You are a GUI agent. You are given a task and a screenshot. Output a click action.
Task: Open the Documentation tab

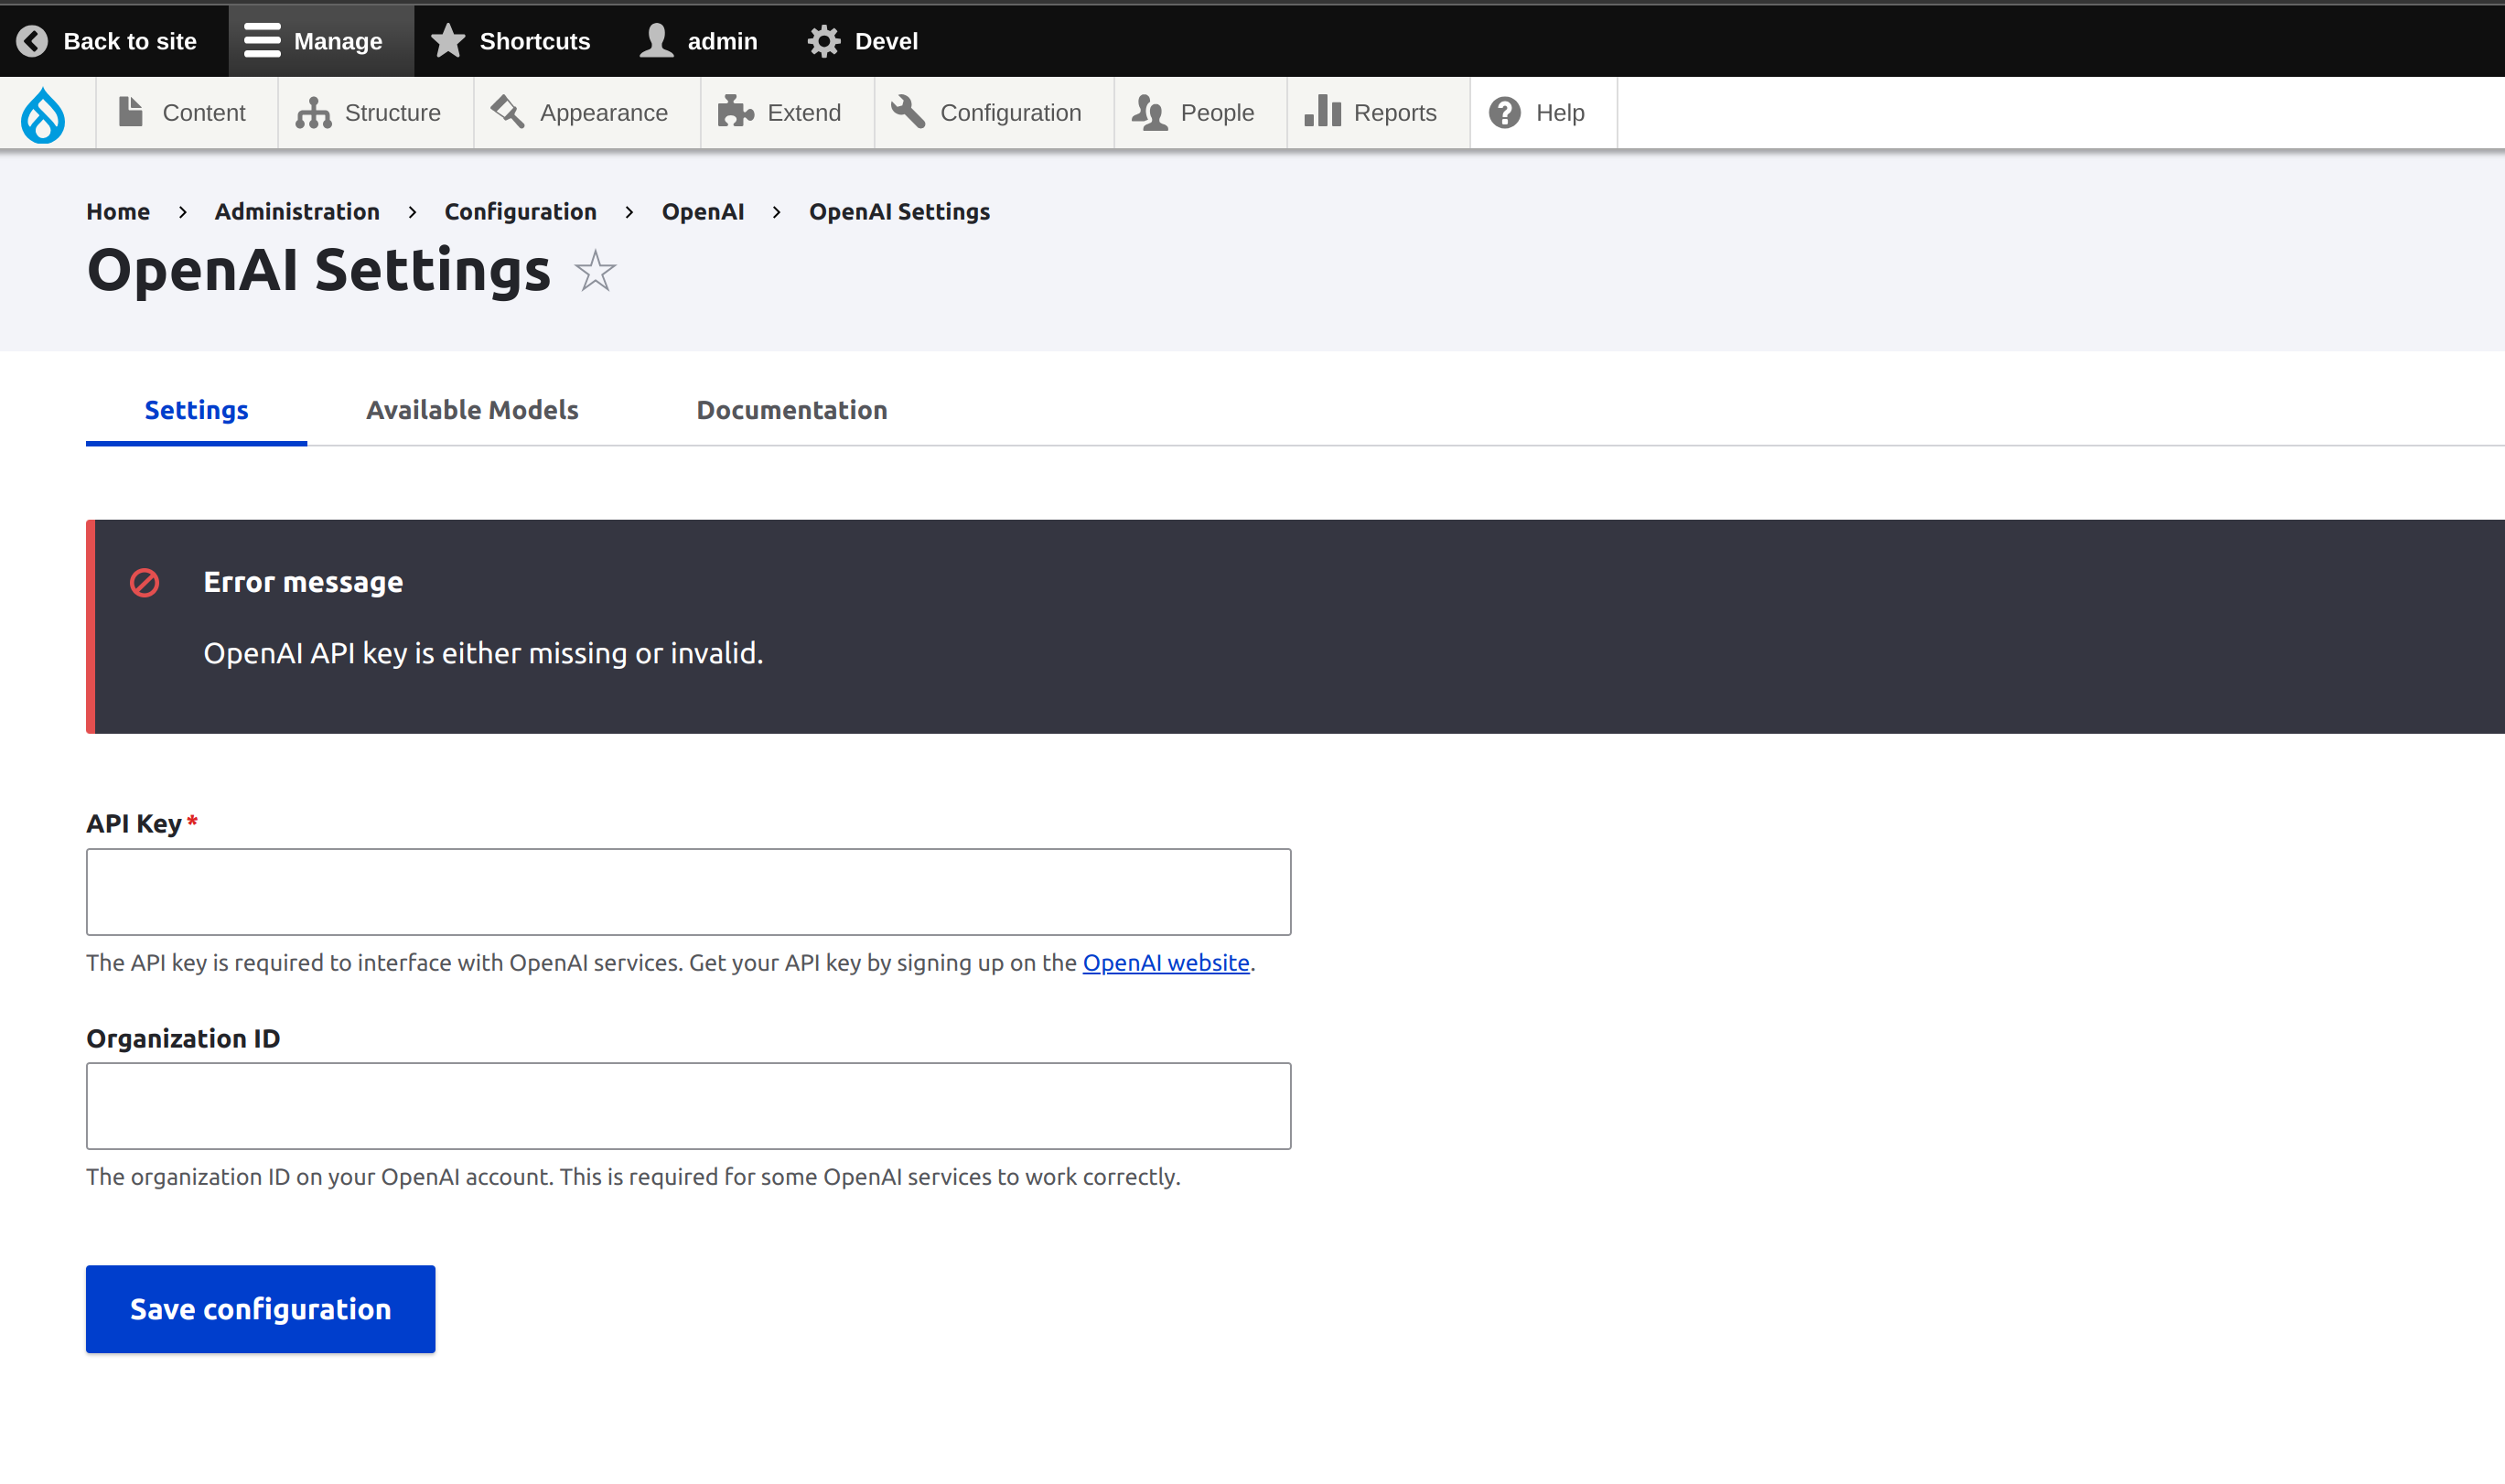pyautogui.click(x=791, y=410)
